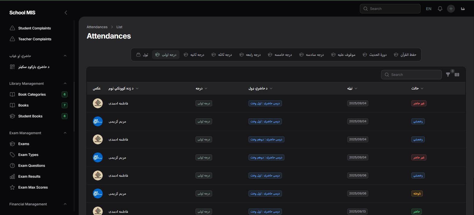Open the barcode scanner attendance page

(33, 67)
